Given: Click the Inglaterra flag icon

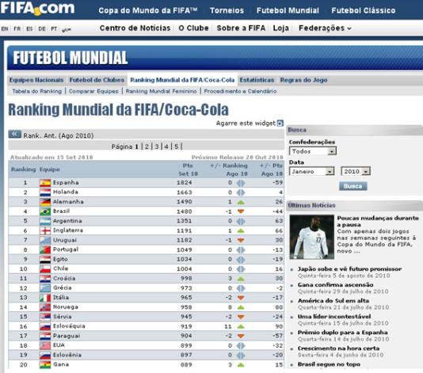Looking at the screenshot, I should click(45, 230).
